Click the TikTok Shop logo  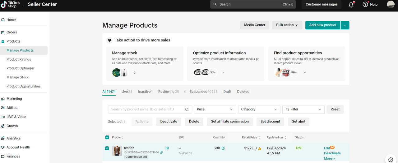(x=10, y=4)
